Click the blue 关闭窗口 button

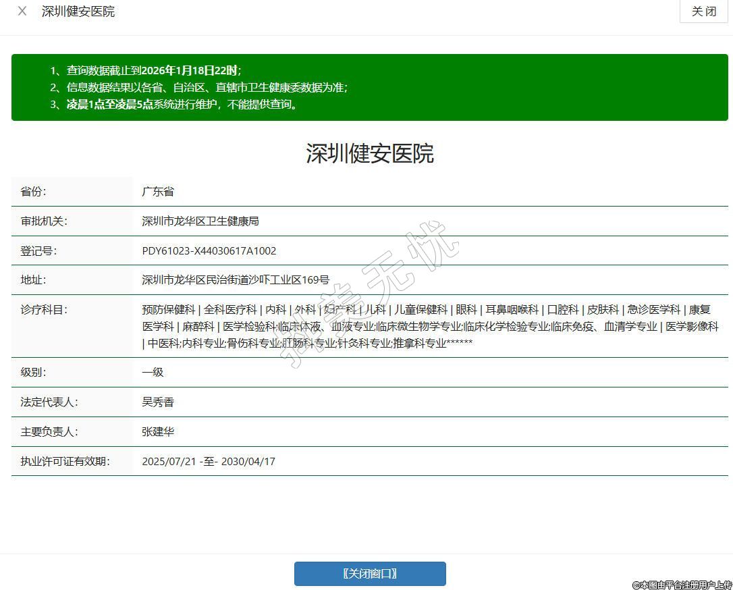(x=370, y=574)
